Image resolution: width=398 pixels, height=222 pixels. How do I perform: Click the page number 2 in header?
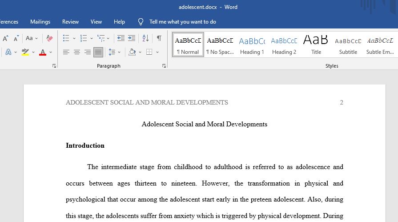click(x=342, y=102)
